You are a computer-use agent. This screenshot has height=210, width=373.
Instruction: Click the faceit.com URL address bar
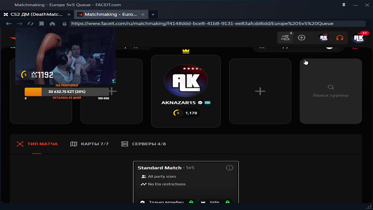click(217, 24)
